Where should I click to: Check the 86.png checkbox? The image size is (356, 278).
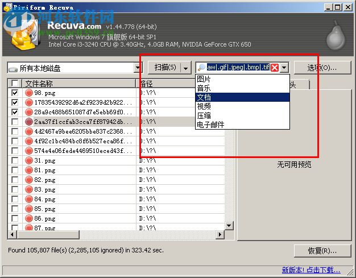(15, 218)
